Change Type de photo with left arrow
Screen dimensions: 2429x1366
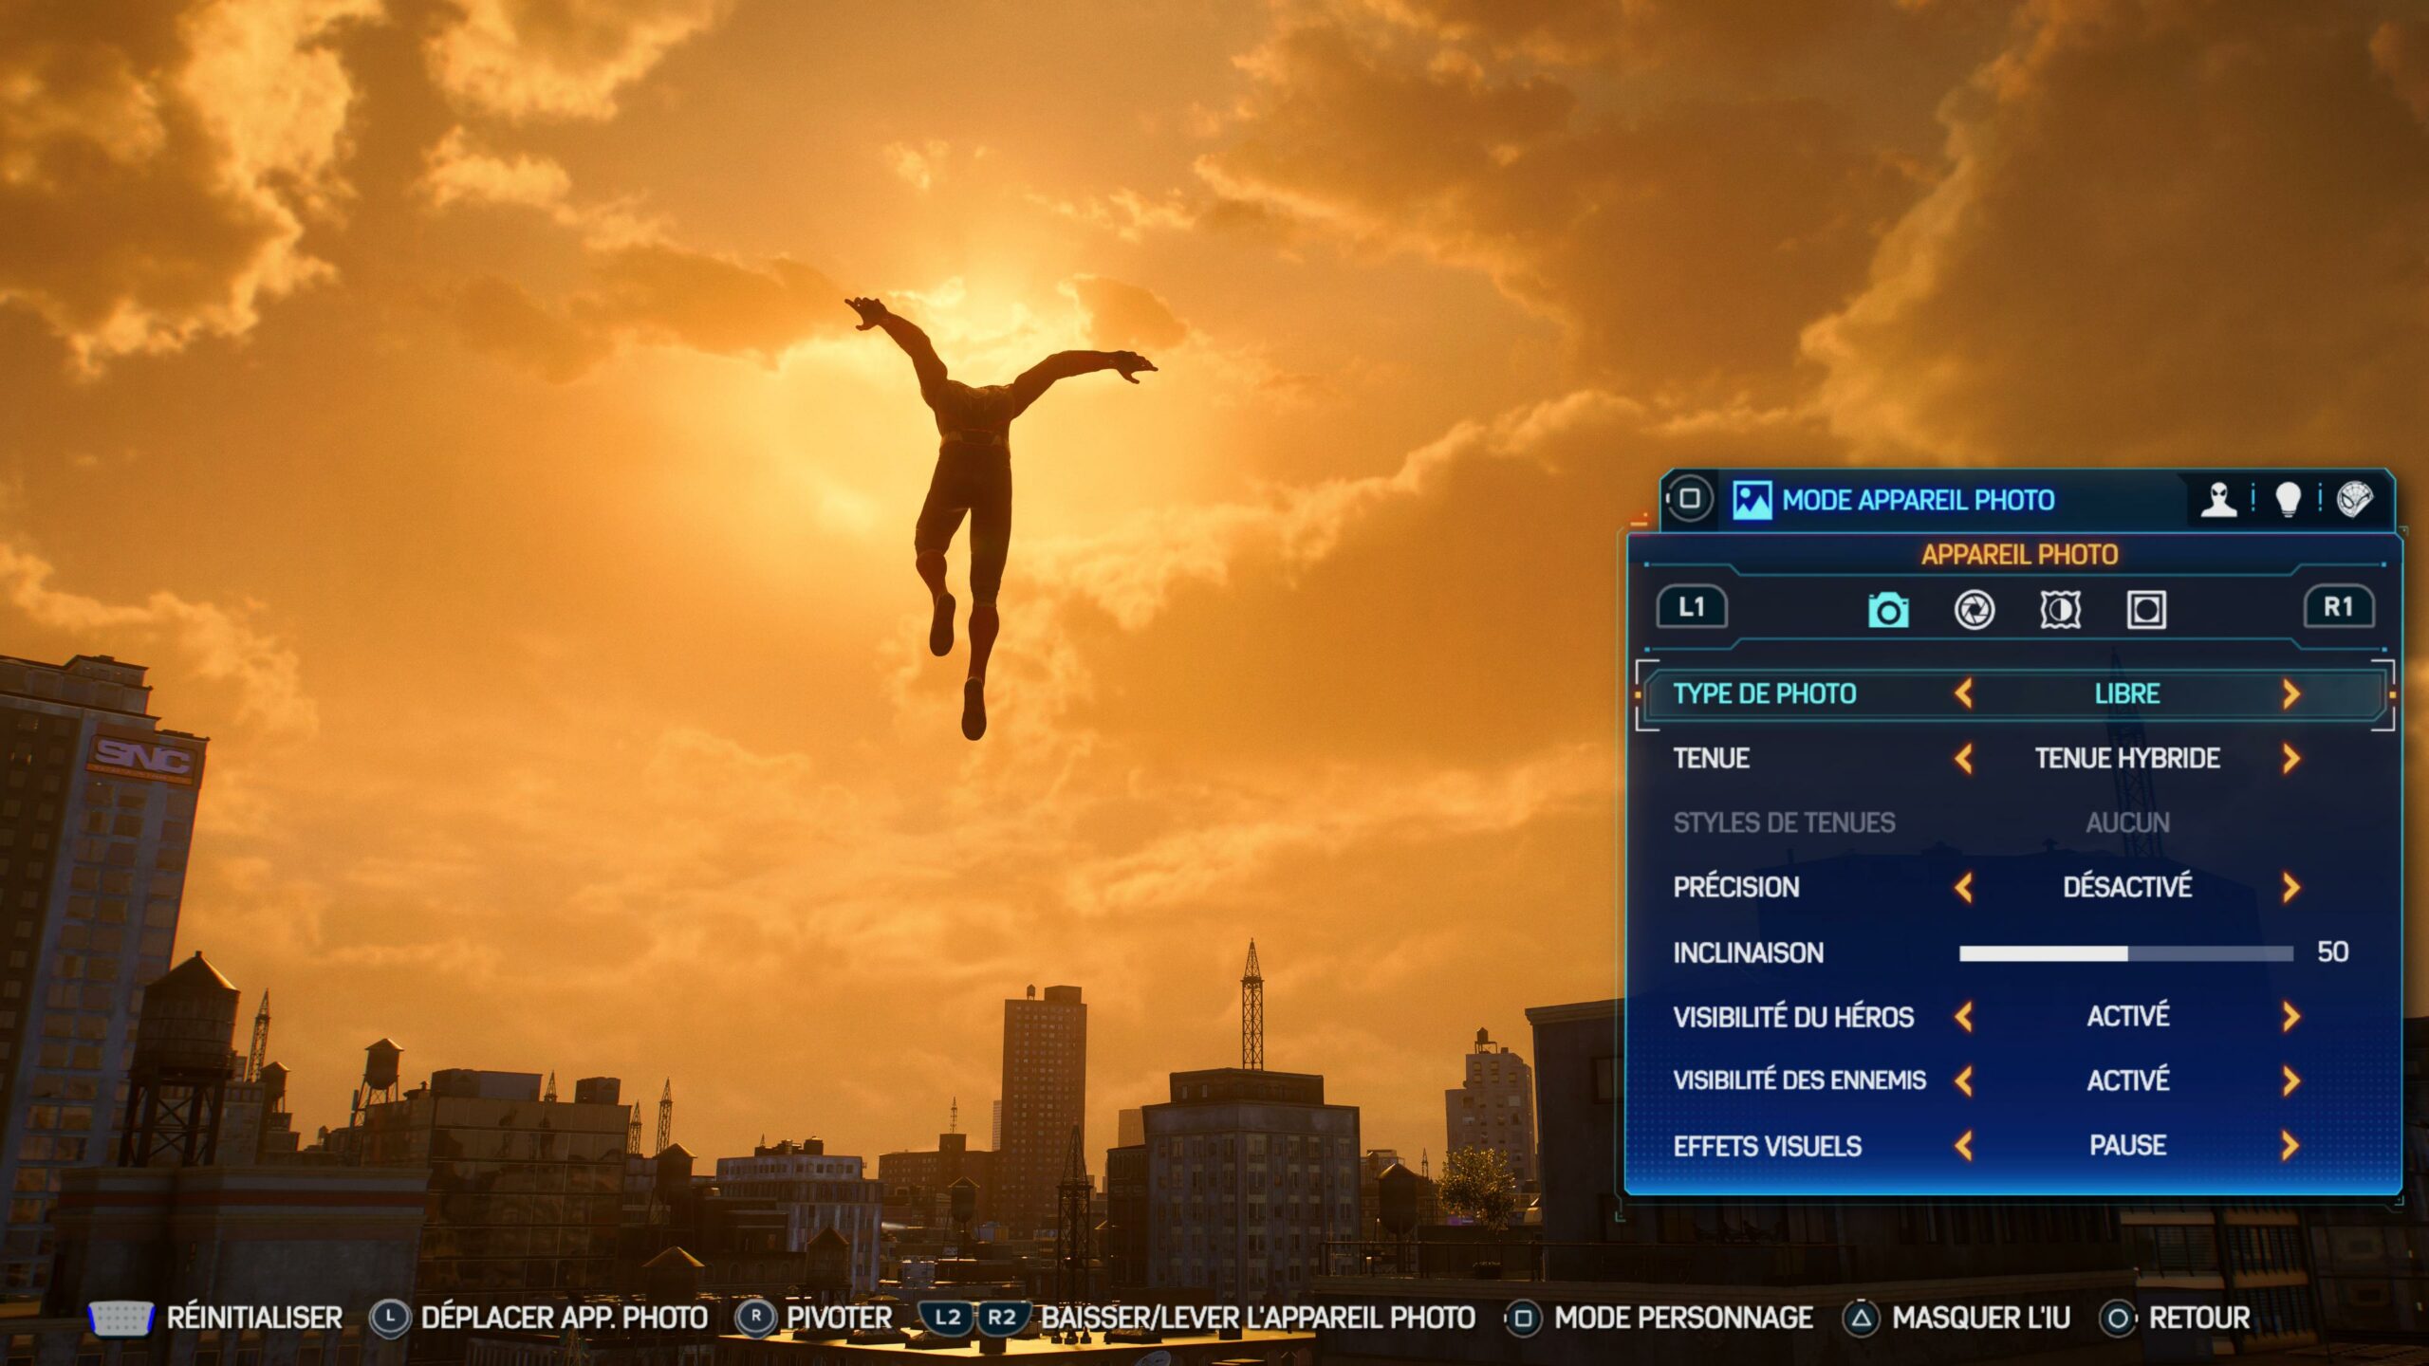[1964, 693]
